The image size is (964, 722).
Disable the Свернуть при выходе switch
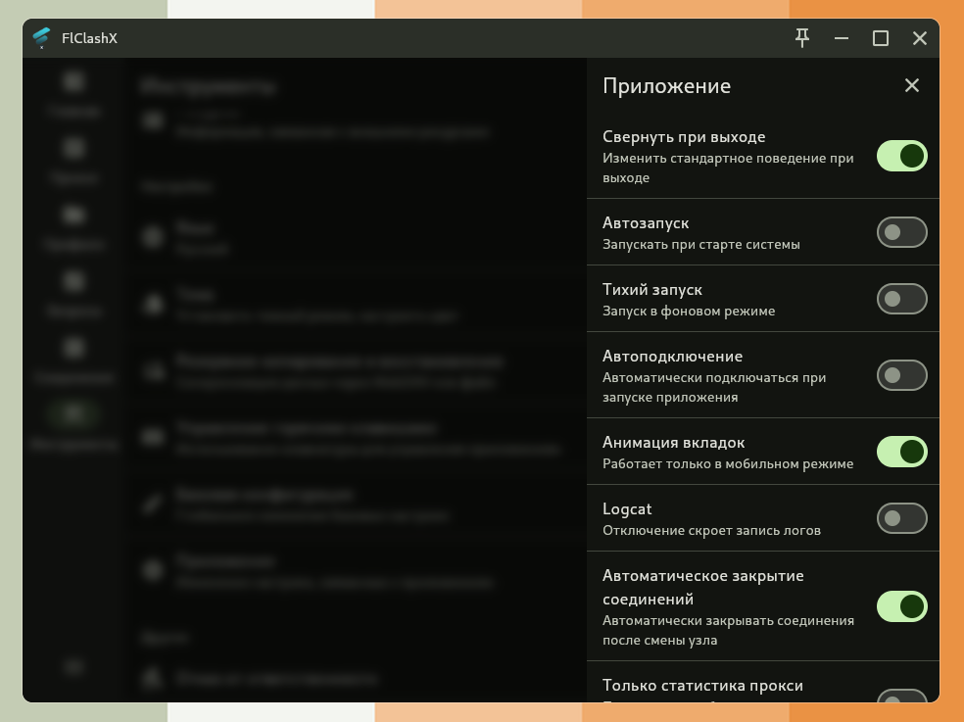coord(901,156)
